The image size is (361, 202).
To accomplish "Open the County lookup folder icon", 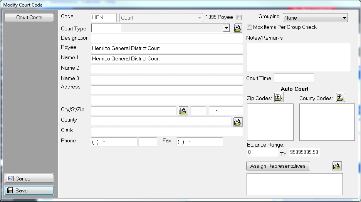I will pyautogui.click(x=238, y=122).
